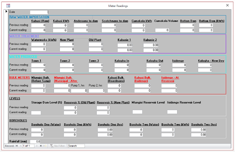The width and height of the screenshot is (235, 152).
Task: Click the Storage Dam Level current reading box
Action: [x=36, y=113]
